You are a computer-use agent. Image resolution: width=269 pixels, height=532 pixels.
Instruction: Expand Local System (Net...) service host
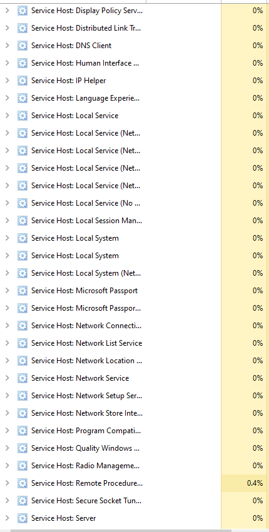(7, 273)
